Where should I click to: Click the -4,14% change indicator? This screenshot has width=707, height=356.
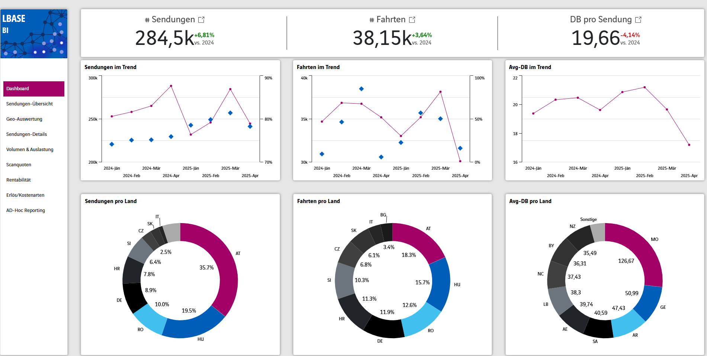point(630,35)
